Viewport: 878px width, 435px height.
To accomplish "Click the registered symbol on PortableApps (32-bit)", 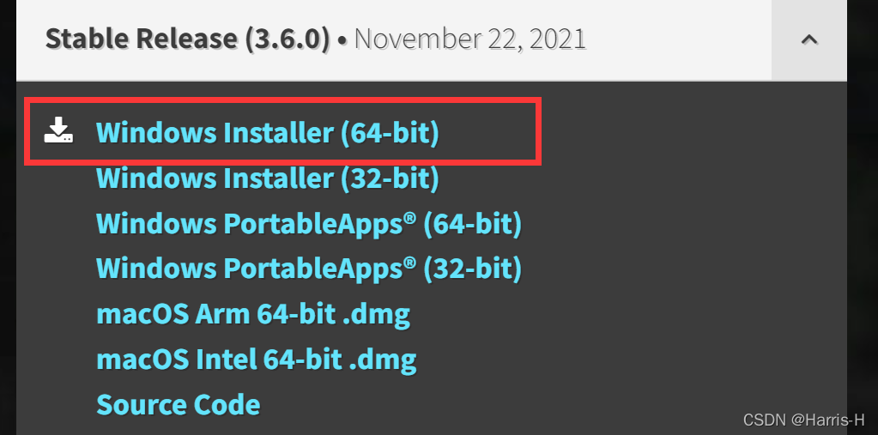I will (410, 263).
